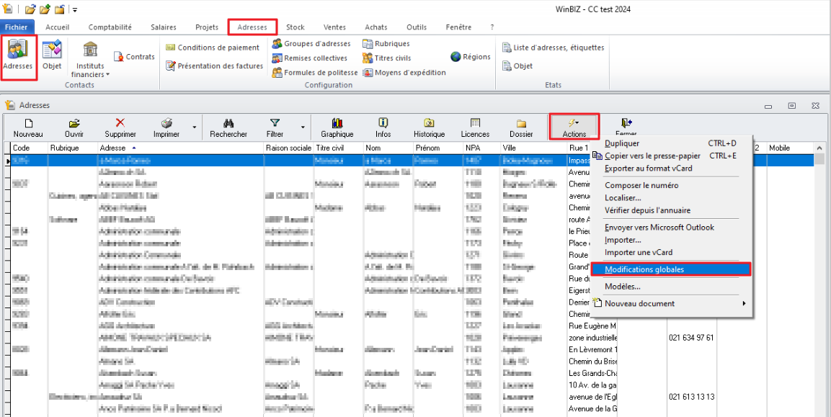Open the Fichier tab
831x417 pixels.
16,27
